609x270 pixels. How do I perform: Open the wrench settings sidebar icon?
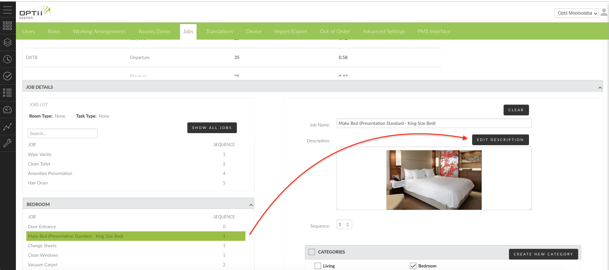tap(7, 143)
